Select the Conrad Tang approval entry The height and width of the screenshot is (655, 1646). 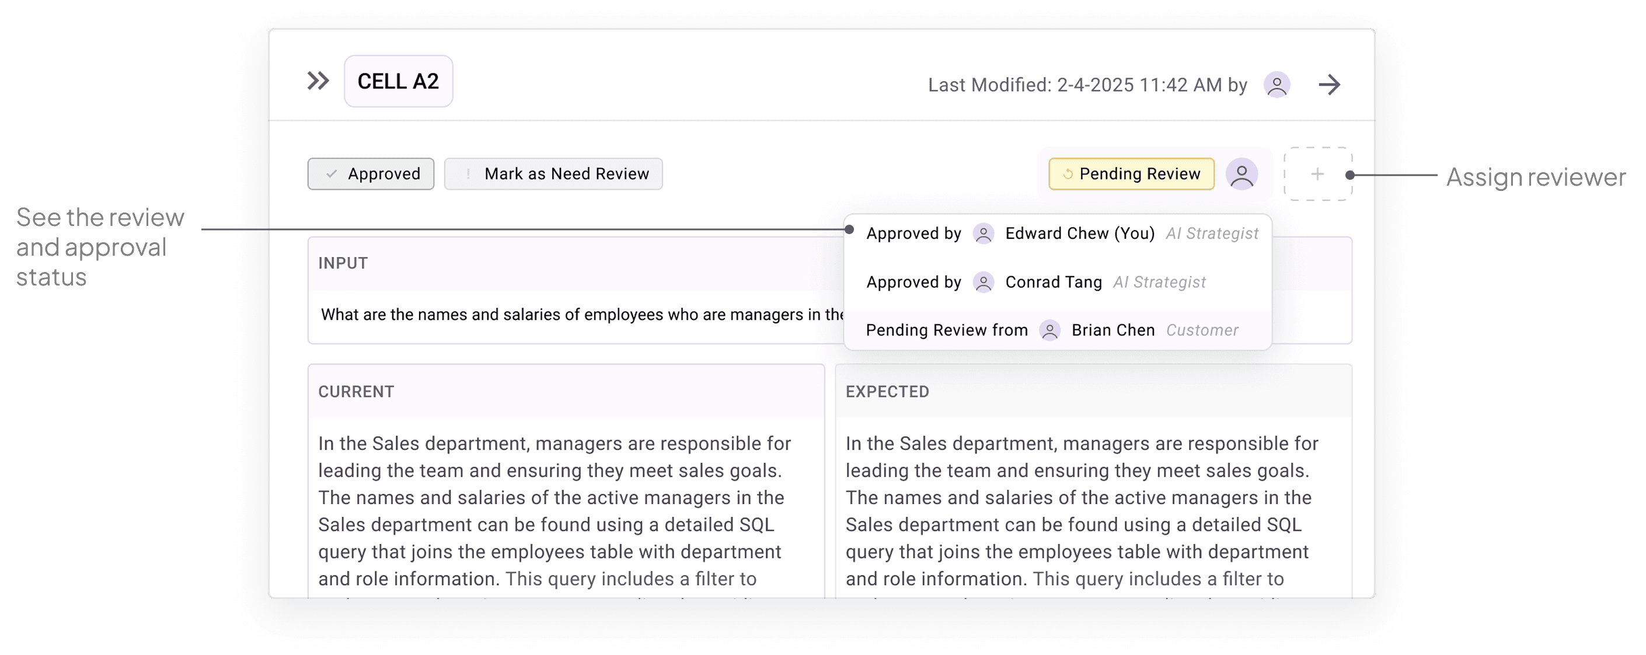coord(1053,283)
